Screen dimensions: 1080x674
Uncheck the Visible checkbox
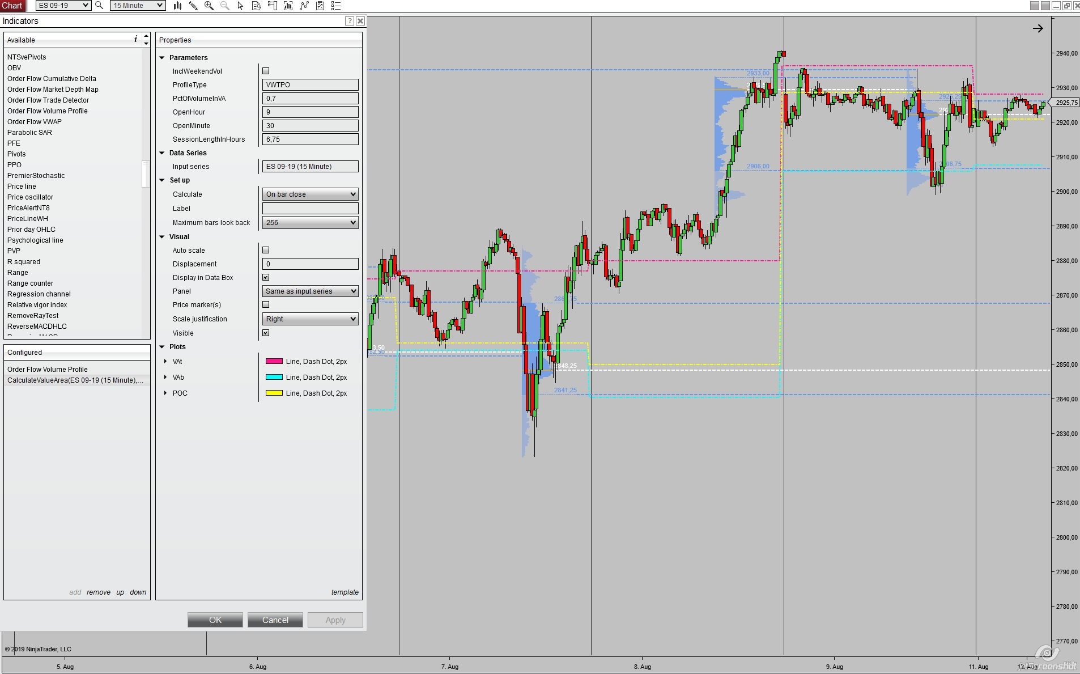(266, 333)
